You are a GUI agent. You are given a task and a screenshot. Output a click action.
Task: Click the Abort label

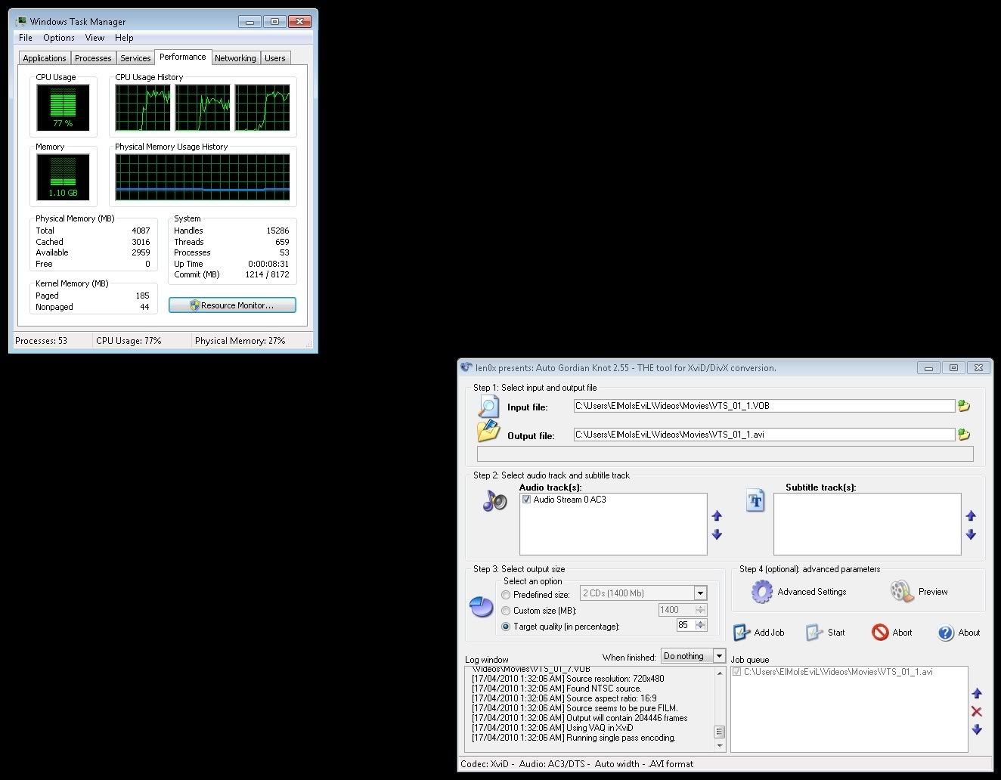tap(902, 633)
